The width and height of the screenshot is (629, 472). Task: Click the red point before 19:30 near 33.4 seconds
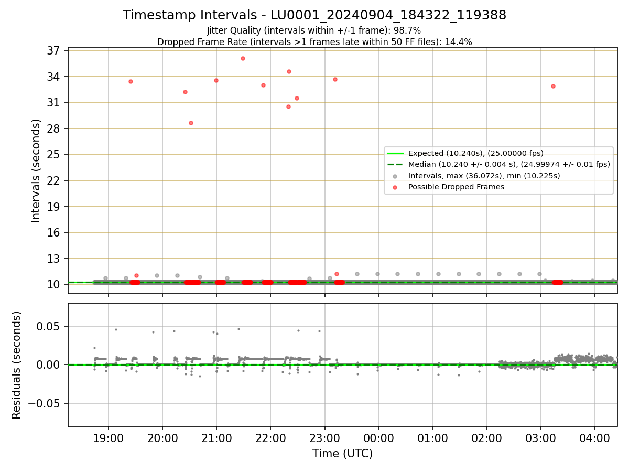pyautogui.click(x=131, y=81)
